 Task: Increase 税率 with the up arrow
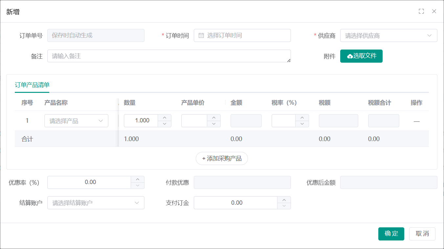coord(302,117)
